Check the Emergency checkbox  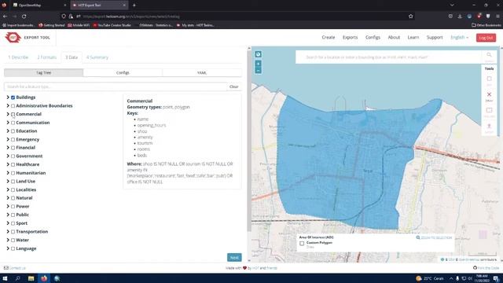[x=13, y=140]
